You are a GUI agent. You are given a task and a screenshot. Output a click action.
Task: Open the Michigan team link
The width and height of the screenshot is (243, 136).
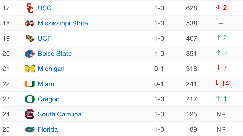(x=51, y=69)
